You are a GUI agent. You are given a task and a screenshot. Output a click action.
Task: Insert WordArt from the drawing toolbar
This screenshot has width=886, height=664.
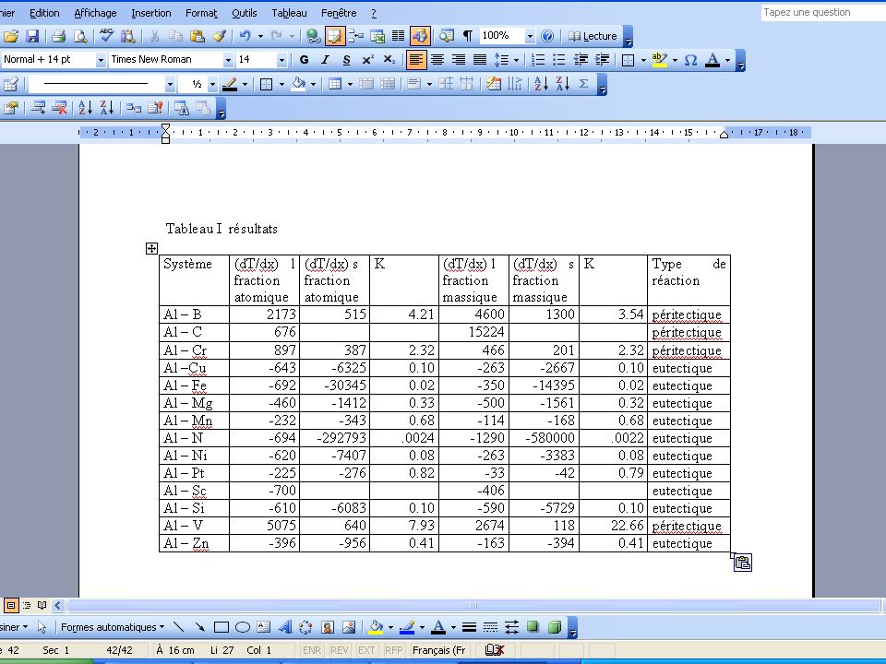[285, 627]
